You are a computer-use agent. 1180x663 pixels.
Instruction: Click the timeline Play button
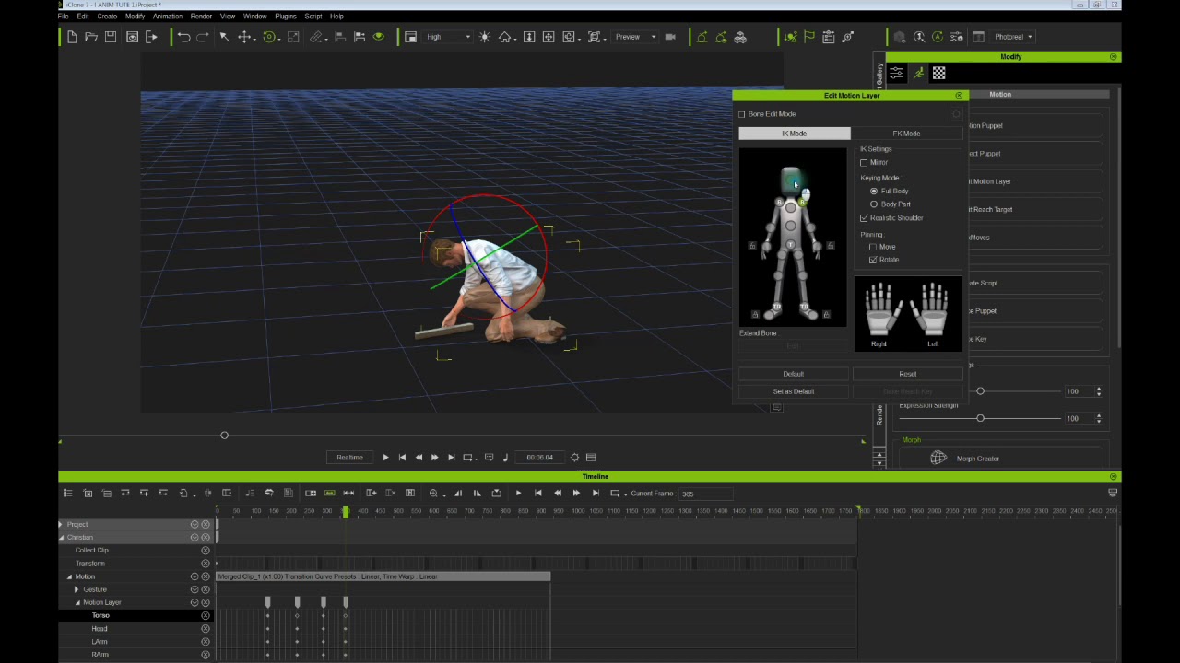(x=518, y=494)
